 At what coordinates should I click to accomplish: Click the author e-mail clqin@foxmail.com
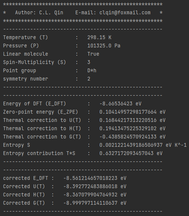[x=125, y=13]
